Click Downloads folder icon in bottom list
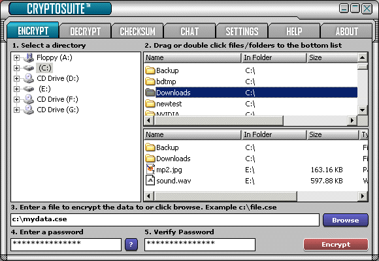Screen dimensions: 379x261 pos(150,159)
